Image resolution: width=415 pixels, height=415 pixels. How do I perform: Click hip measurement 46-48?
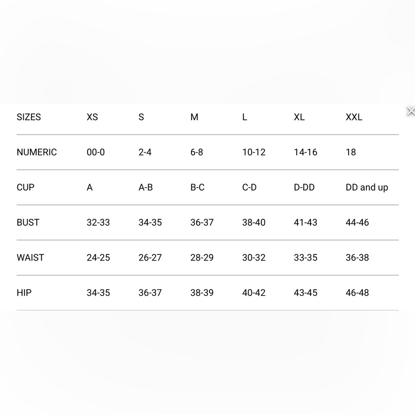357,293
